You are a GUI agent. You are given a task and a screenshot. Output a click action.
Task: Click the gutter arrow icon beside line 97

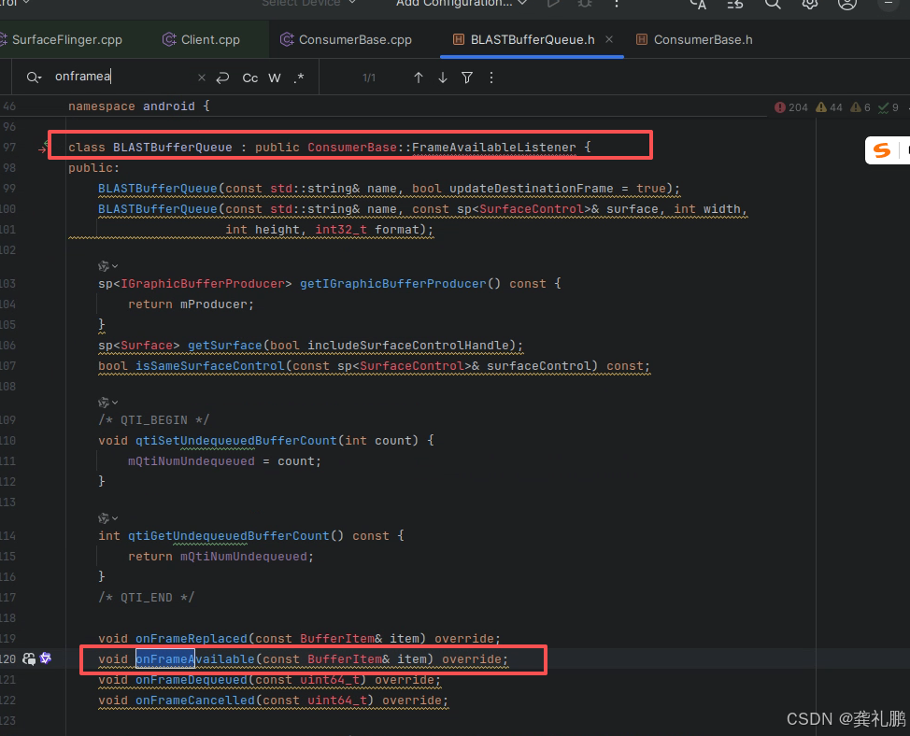43,148
